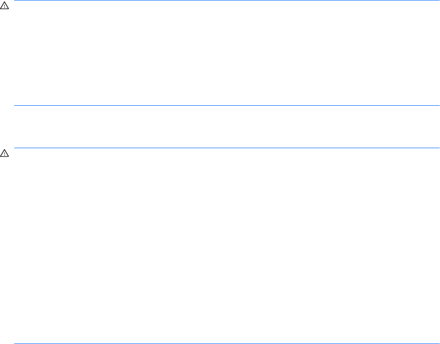The width and height of the screenshot is (440, 344).
Task: Click the blue rule beside the top caution icon
Action: pyautogui.click(x=227, y=1)
